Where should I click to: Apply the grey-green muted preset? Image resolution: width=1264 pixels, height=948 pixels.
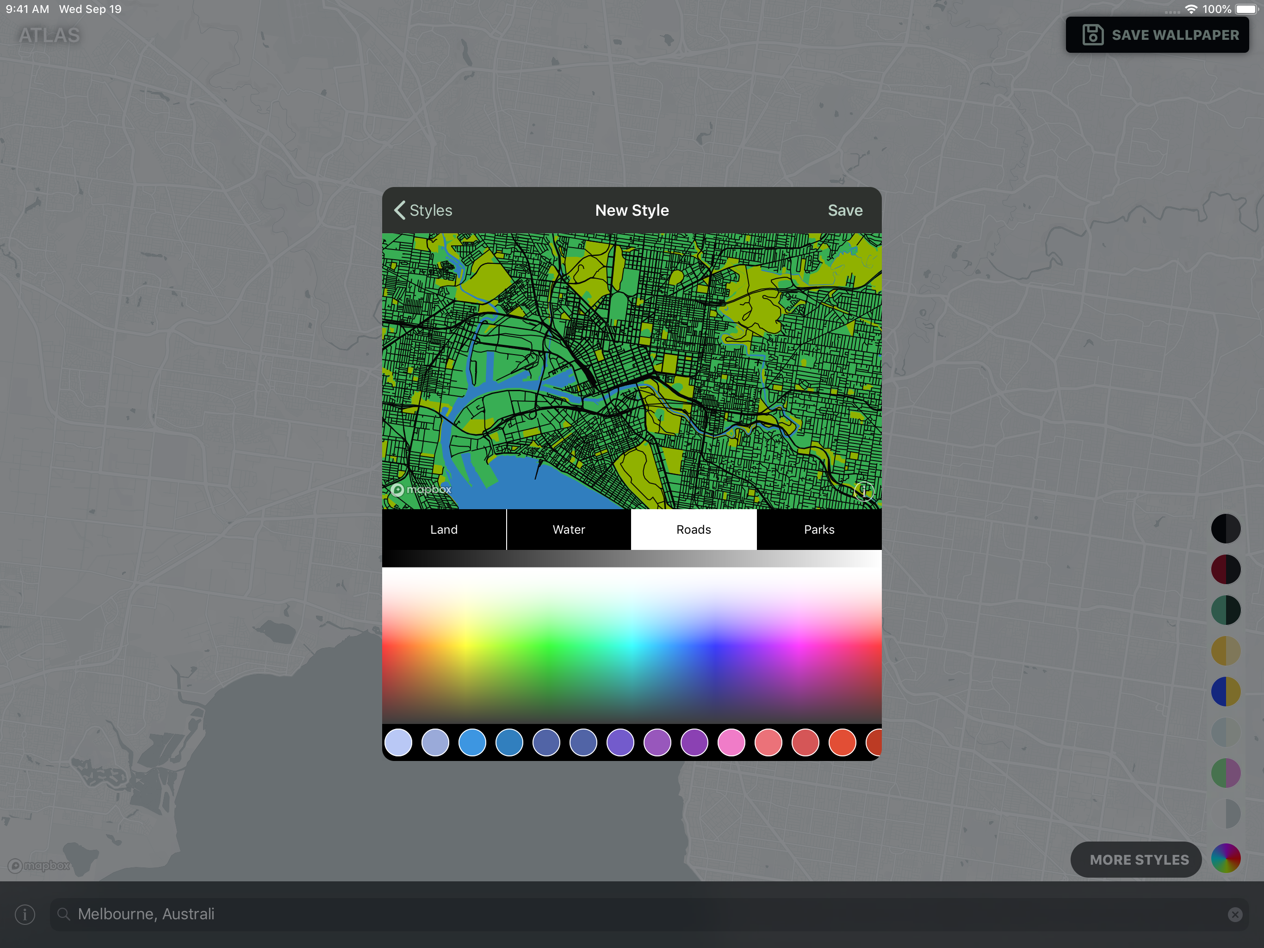[1226, 732]
